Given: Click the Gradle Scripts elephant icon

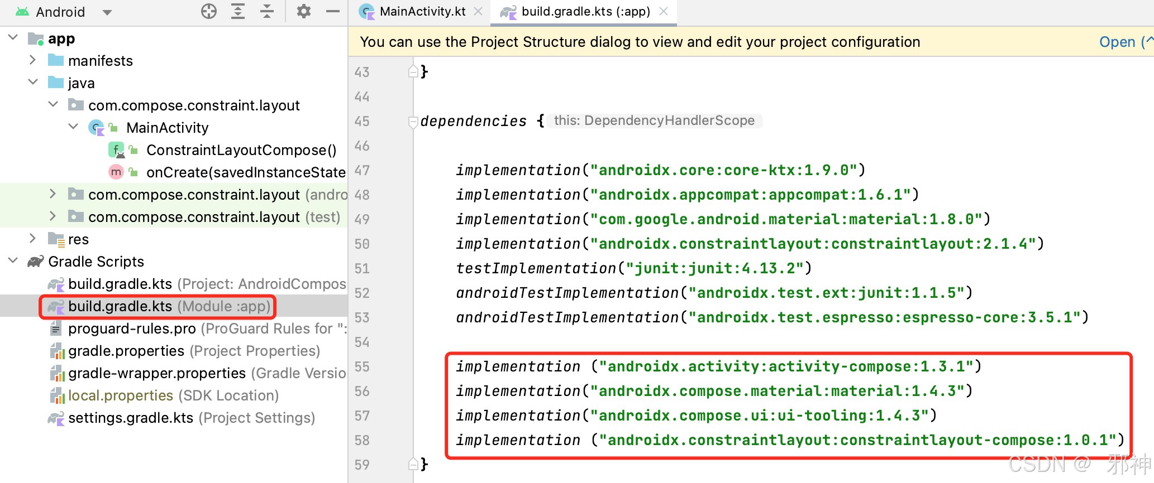Looking at the screenshot, I should (36, 262).
